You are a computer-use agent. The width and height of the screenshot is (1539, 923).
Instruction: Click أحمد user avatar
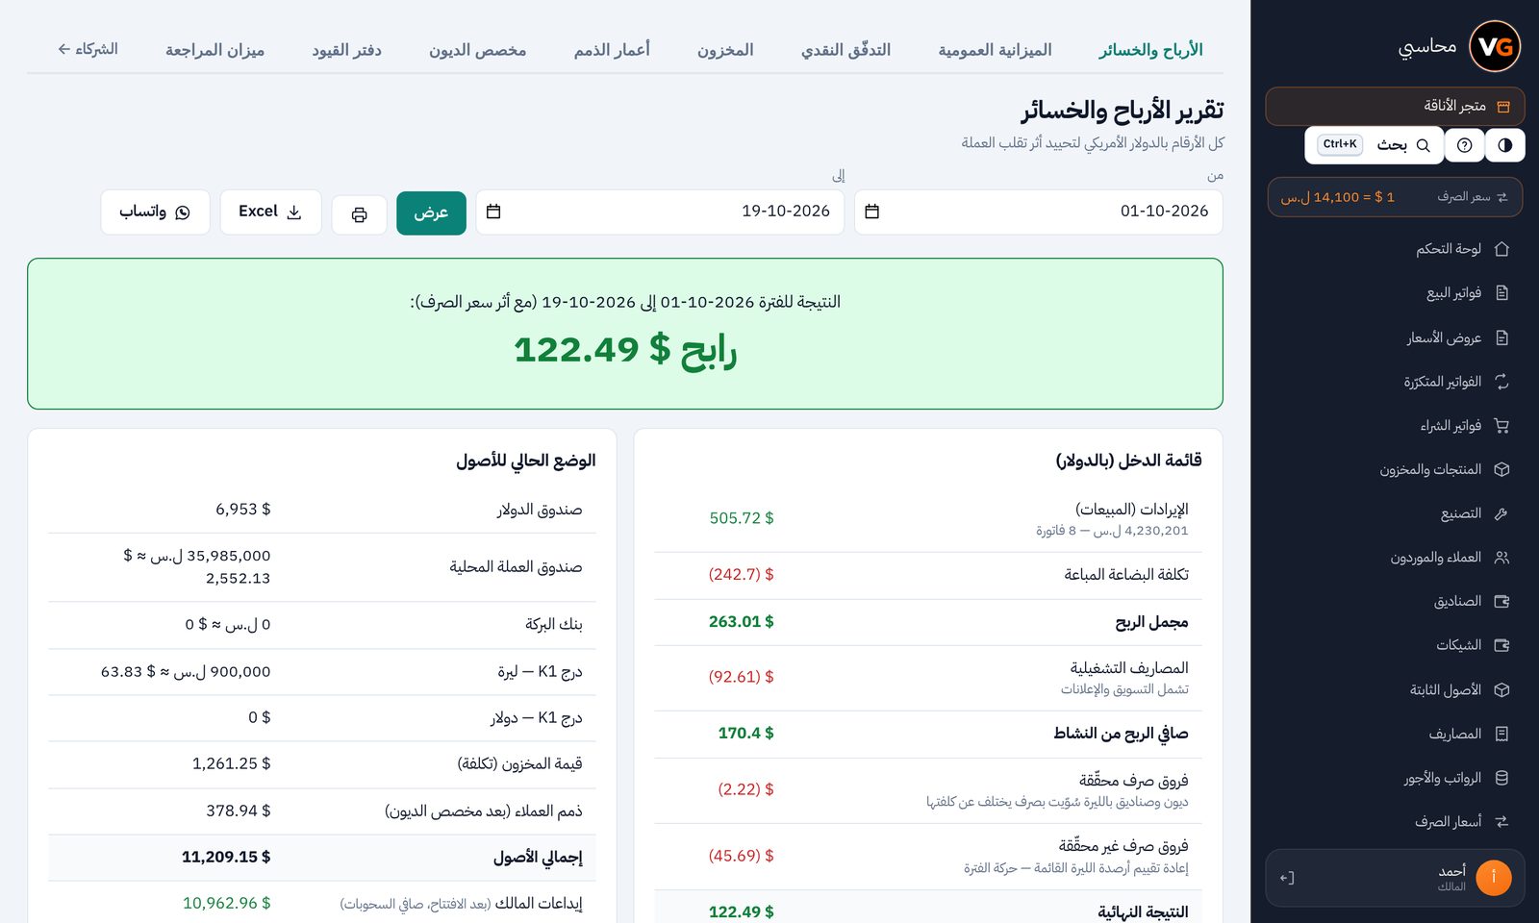tap(1494, 878)
